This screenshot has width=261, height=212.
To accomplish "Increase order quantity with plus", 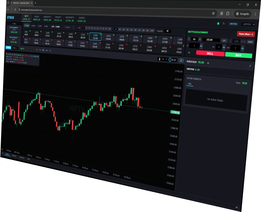I will [200, 40].
